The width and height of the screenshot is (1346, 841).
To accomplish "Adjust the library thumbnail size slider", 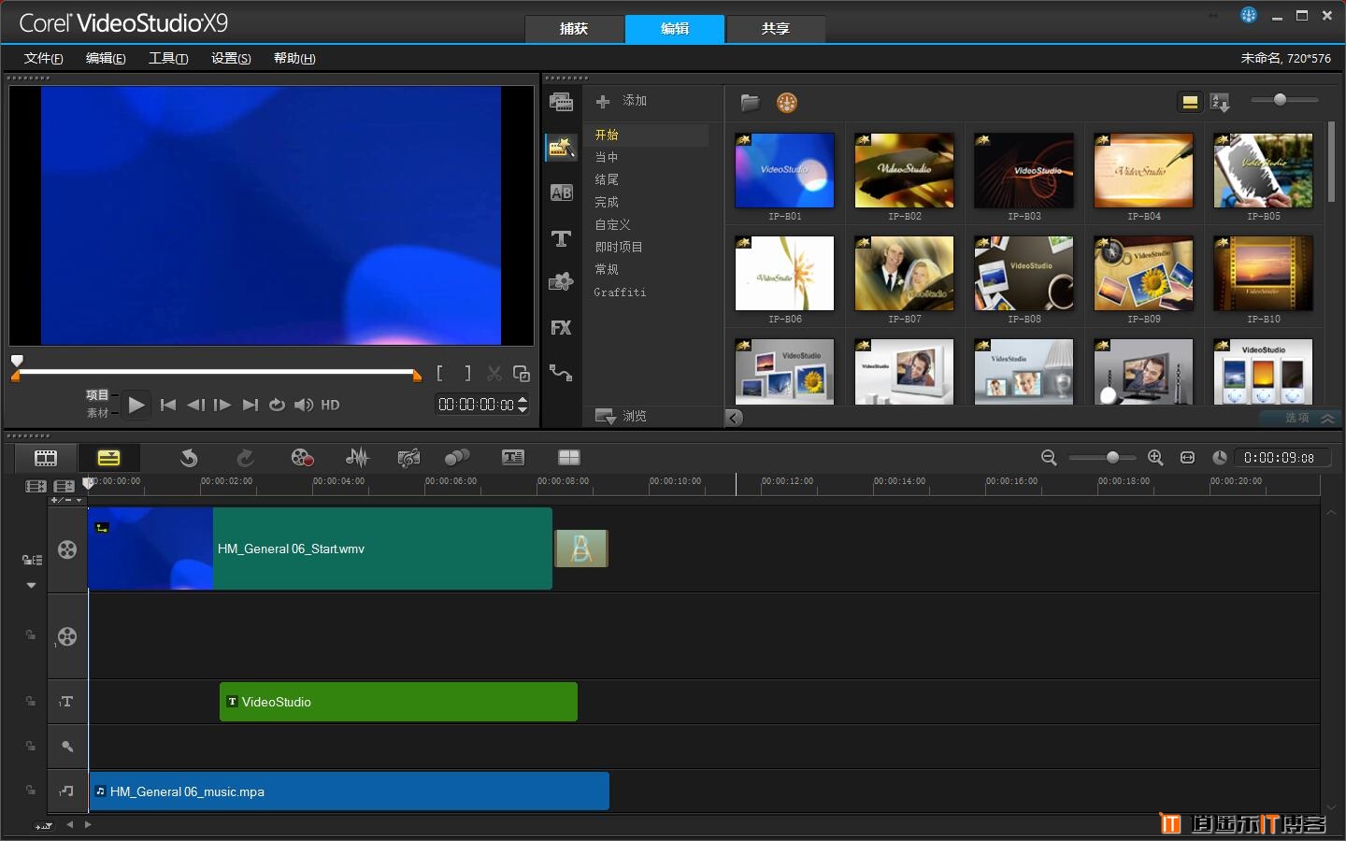I will tap(1280, 99).
